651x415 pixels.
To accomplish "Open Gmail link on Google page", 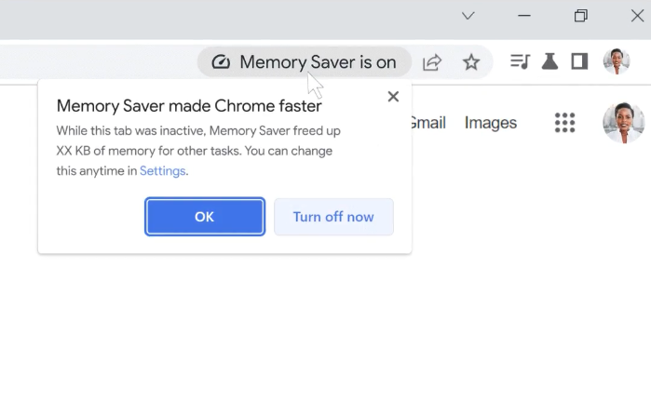I will tap(427, 123).
